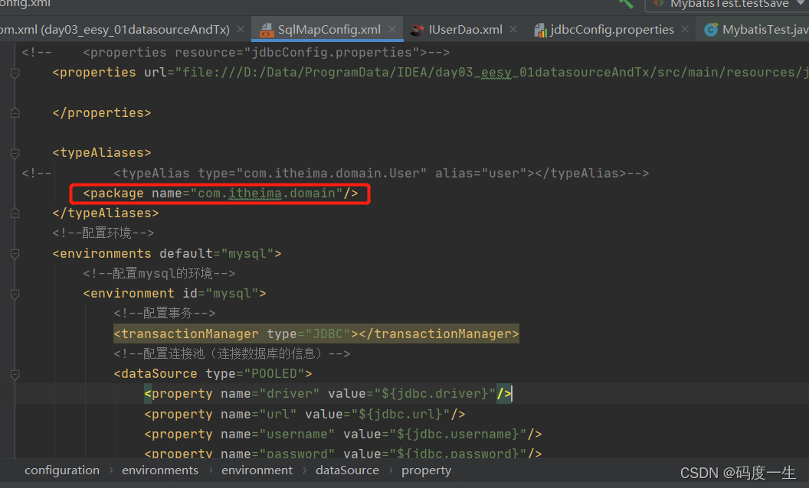Click the MybatisTest class icon

pyautogui.click(x=711, y=30)
